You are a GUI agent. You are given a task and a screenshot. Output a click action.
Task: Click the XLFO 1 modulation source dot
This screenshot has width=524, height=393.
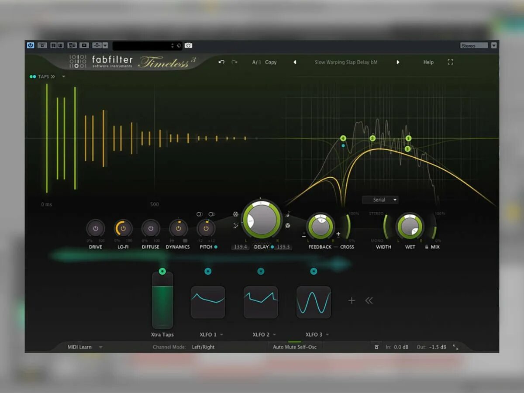click(208, 272)
